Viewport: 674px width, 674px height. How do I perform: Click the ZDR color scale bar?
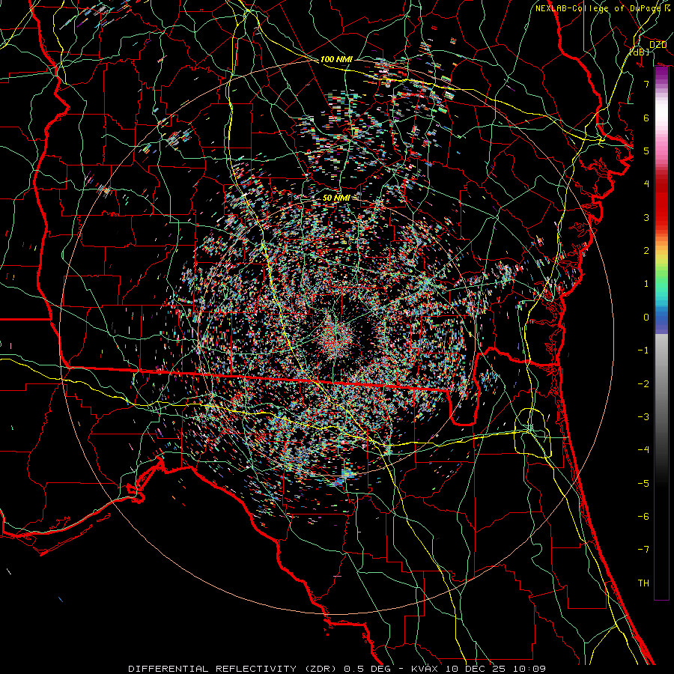click(661, 333)
